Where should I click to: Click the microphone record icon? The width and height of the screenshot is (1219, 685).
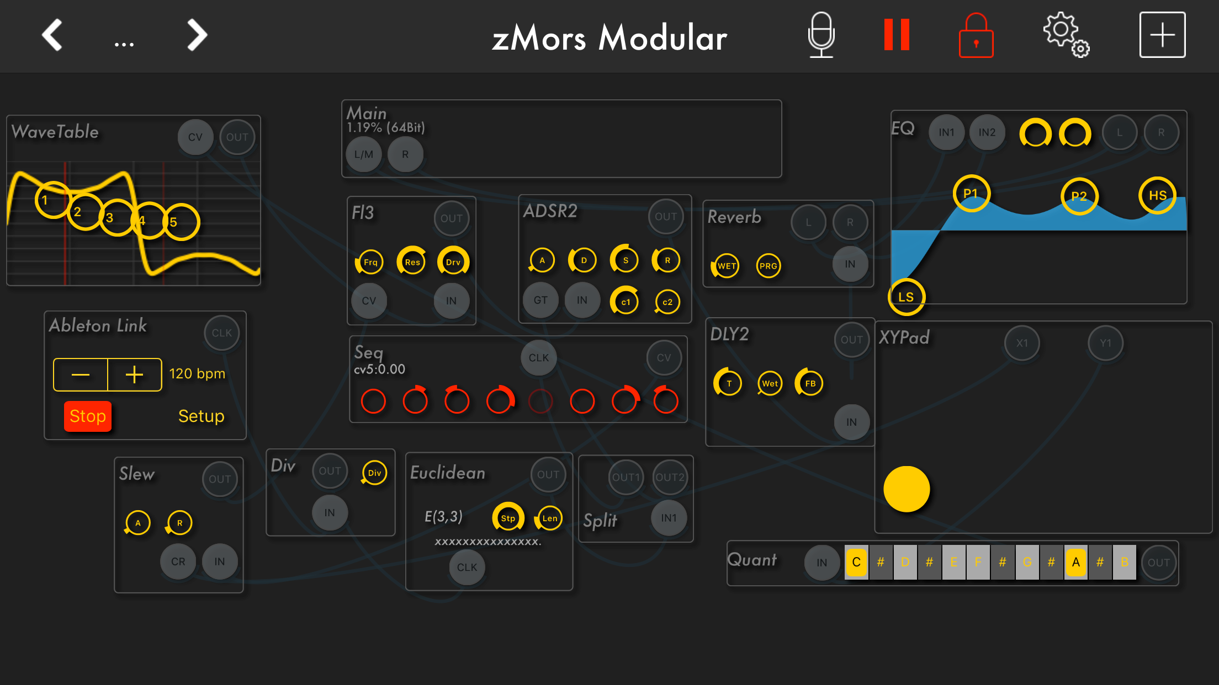pyautogui.click(x=821, y=35)
